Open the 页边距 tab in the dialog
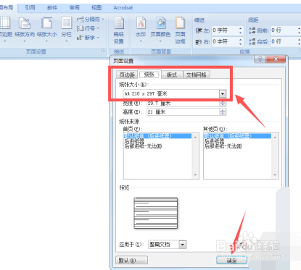This screenshot has width=301, height=270. pos(127,75)
